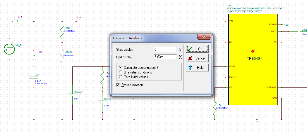The image size is (307, 135).
Task: Click the VIN pin label on U1
Action: pos(231,21)
